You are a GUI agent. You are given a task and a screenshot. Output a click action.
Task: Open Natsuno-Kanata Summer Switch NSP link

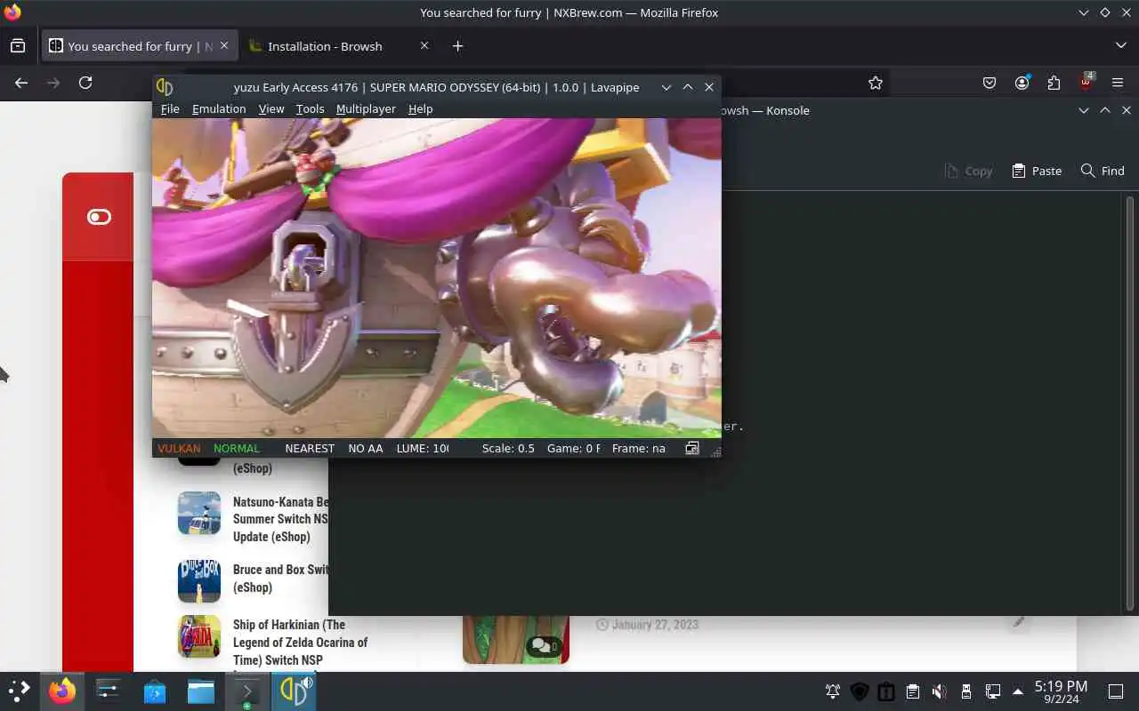(x=280, y=519)
